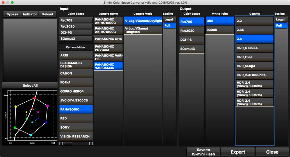Select DCI-P3 as the Output Color Space
The width and height of the screenshot is (290, 157).
192,40
